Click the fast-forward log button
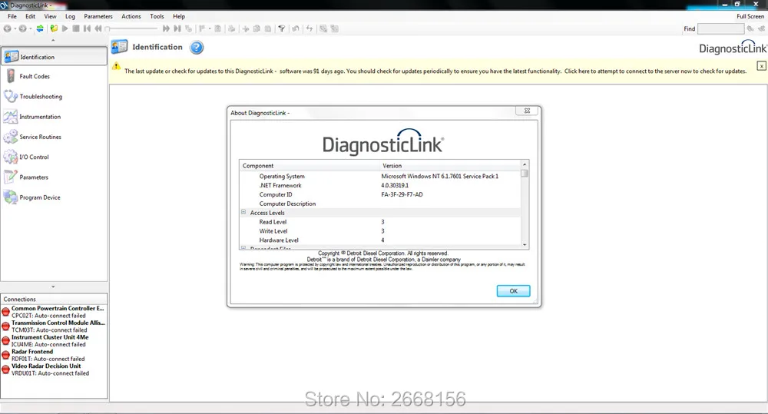 166,28
